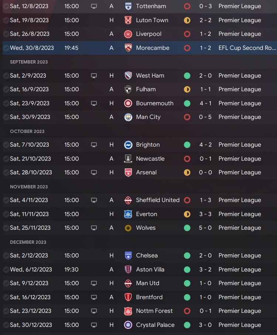This screenshot has width=277, height=335.
Task: Open the Aston Villa team link
Action: (150, 270)
